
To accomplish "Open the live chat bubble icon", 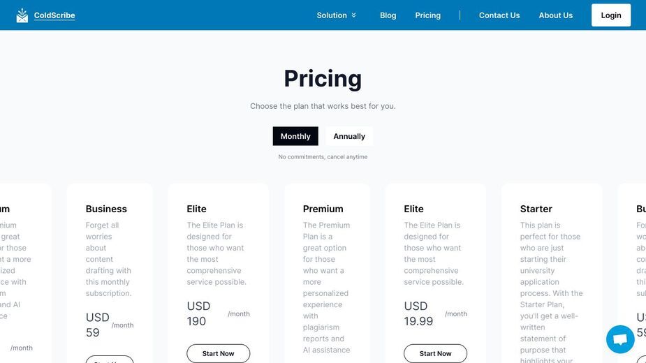I will coord(620,339).
